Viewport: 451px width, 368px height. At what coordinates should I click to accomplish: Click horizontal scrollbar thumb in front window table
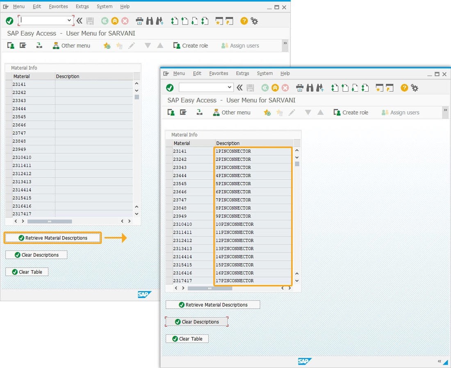pyautogui.click(x=210, y=288)
